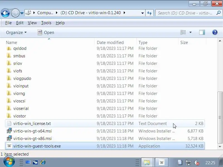This screenshot has width=223, height=167.
Task: Click the installer taskbar button
Action: (162, 162)
